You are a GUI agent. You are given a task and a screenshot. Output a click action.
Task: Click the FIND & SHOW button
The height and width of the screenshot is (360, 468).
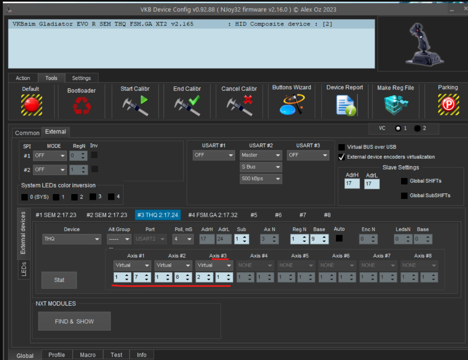tap(74, 321)
